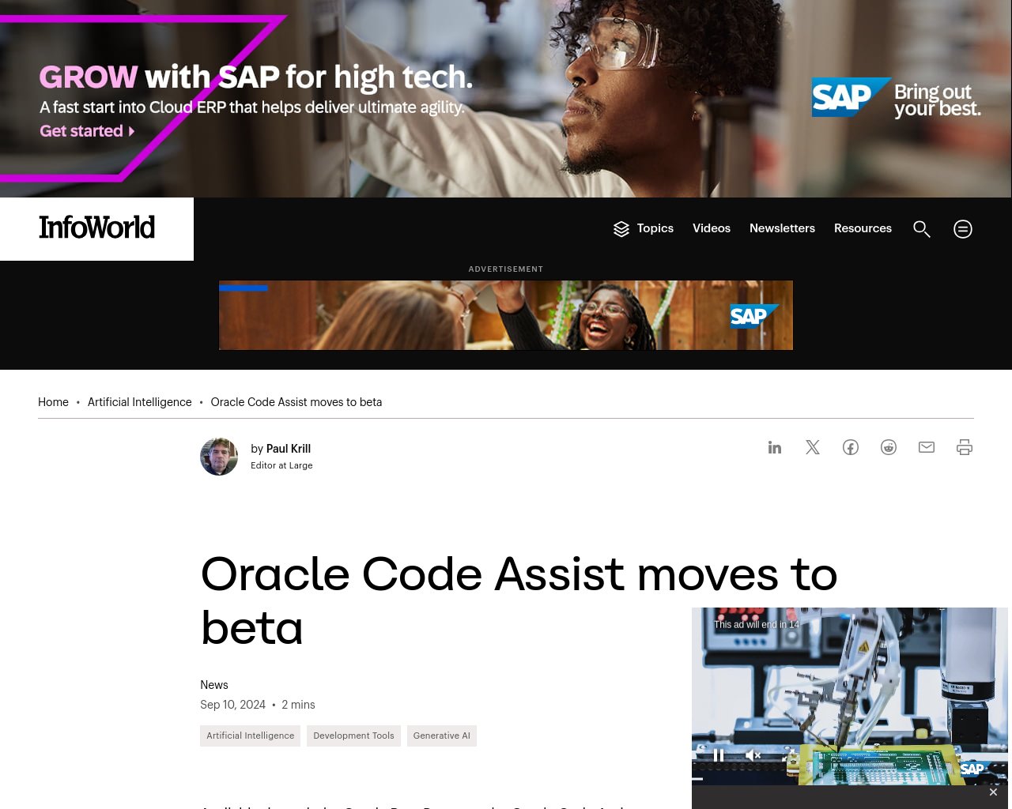Open the Videos nav item
This screenshot has width=1012, height=809.
[x=712, y=228]
